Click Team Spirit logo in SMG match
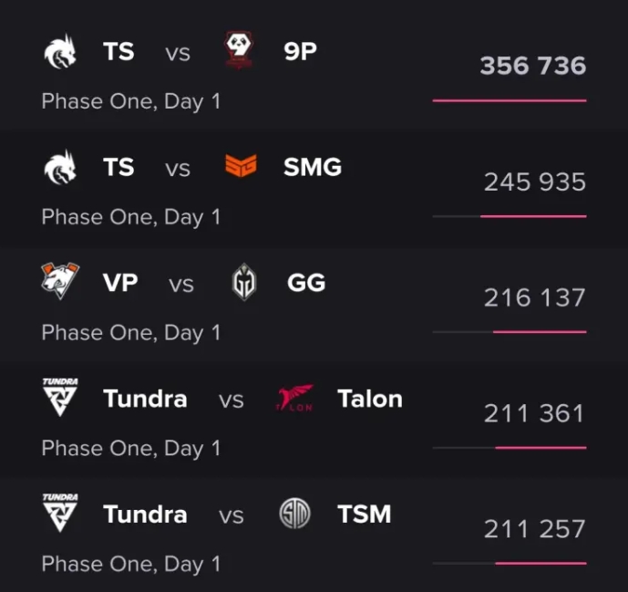The width and height of the screenshot is (628, 592). (60, 168)
